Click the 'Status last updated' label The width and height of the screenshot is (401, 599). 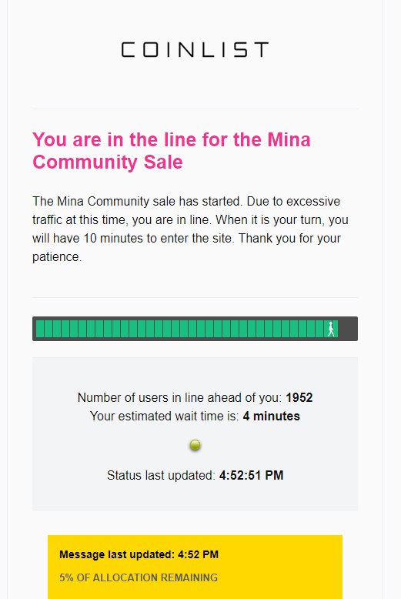pyautogui.click(x=161, y=475)
